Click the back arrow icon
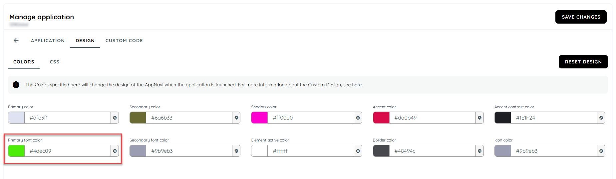This screenshot has height=179, width=616. point(16,41)
